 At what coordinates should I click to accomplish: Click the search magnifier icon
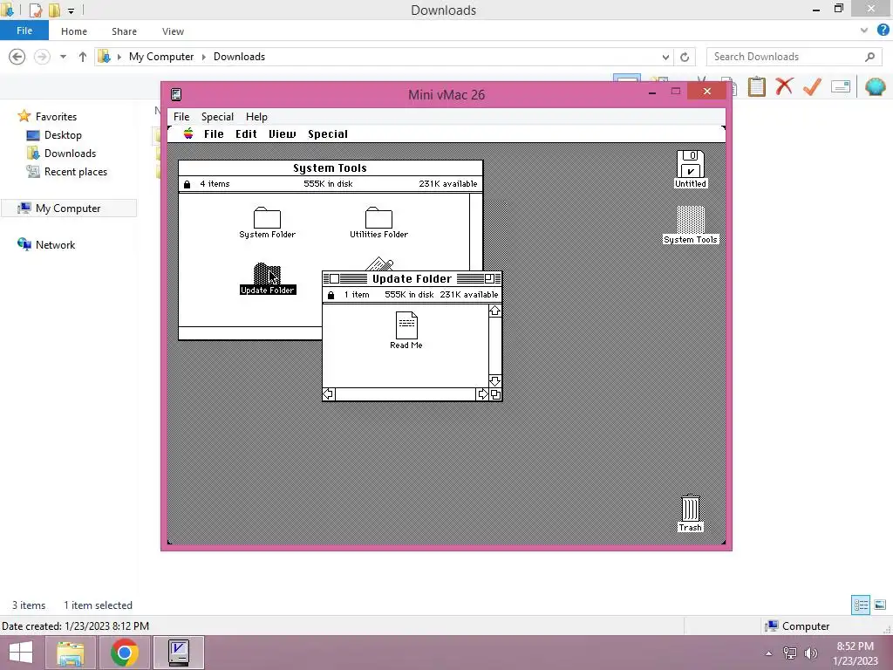pos(869,57)
